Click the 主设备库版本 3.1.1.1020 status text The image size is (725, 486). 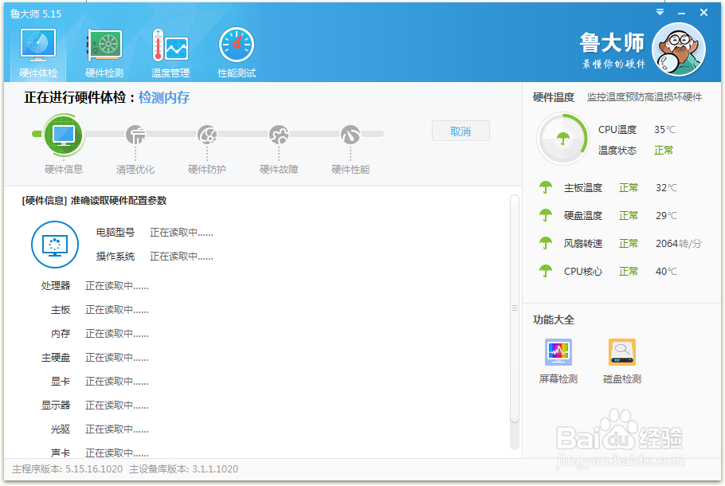tap(183, 469)
